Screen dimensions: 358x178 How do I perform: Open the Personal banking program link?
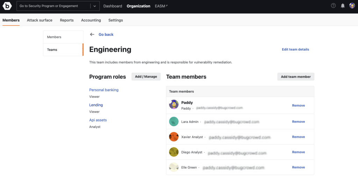[x=104, y=90]
